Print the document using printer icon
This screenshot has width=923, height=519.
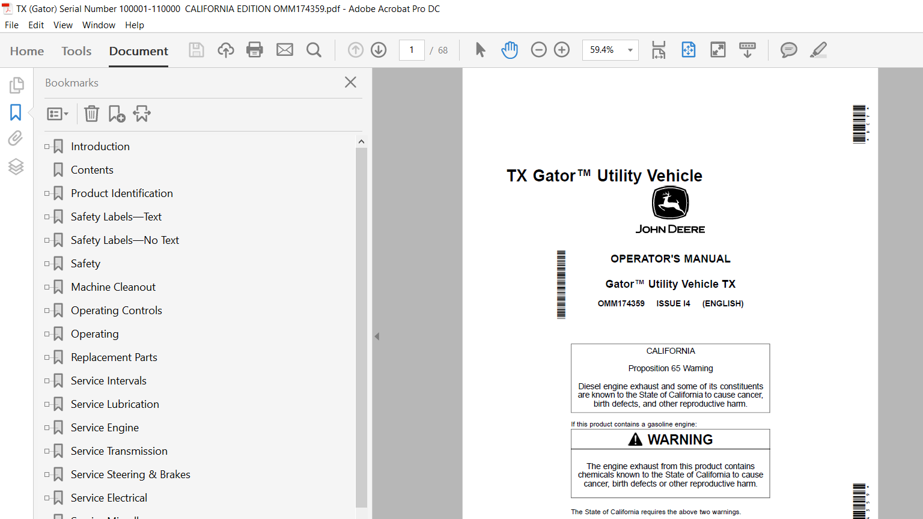point(255,50)
